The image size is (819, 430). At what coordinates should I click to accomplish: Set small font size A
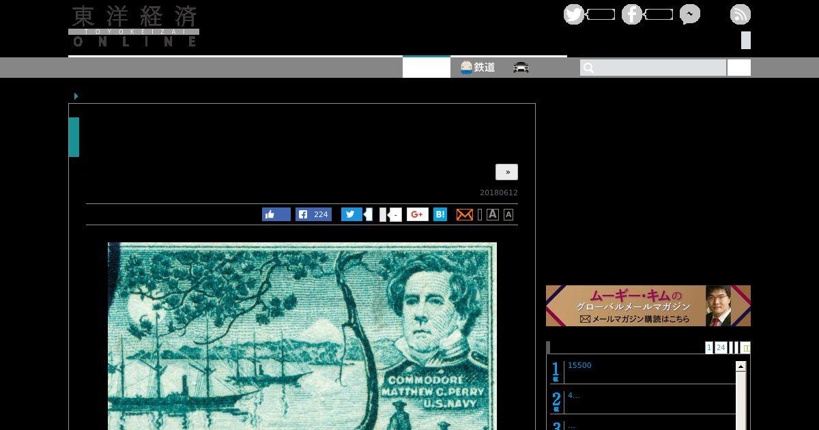click(x=508, y=215)
